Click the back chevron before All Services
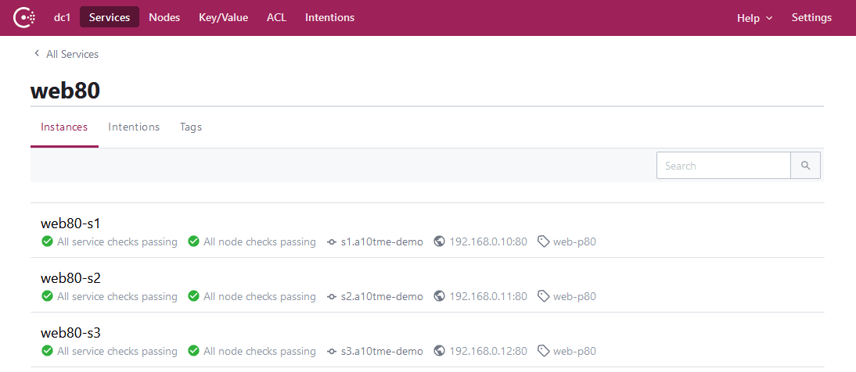856x372 pixels. tap(36, 54)
